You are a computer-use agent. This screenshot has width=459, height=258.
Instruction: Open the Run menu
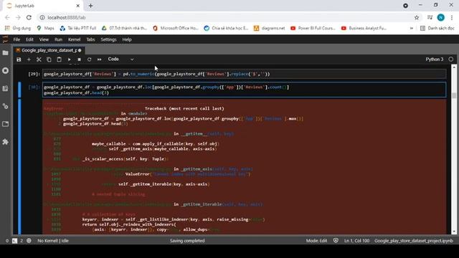(x=58, y=39)
